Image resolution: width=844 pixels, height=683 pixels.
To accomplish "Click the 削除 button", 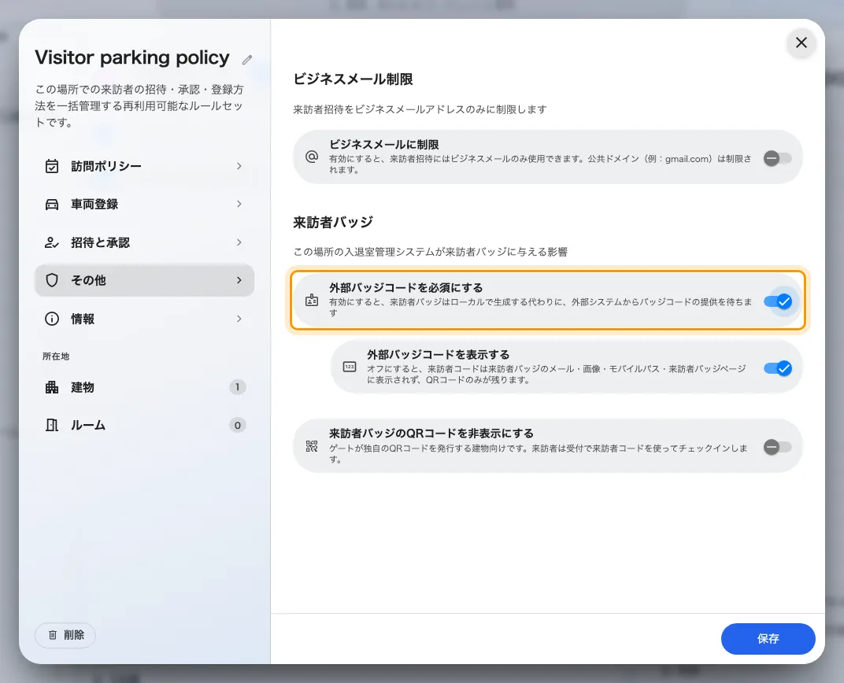I will pos(65,635).
